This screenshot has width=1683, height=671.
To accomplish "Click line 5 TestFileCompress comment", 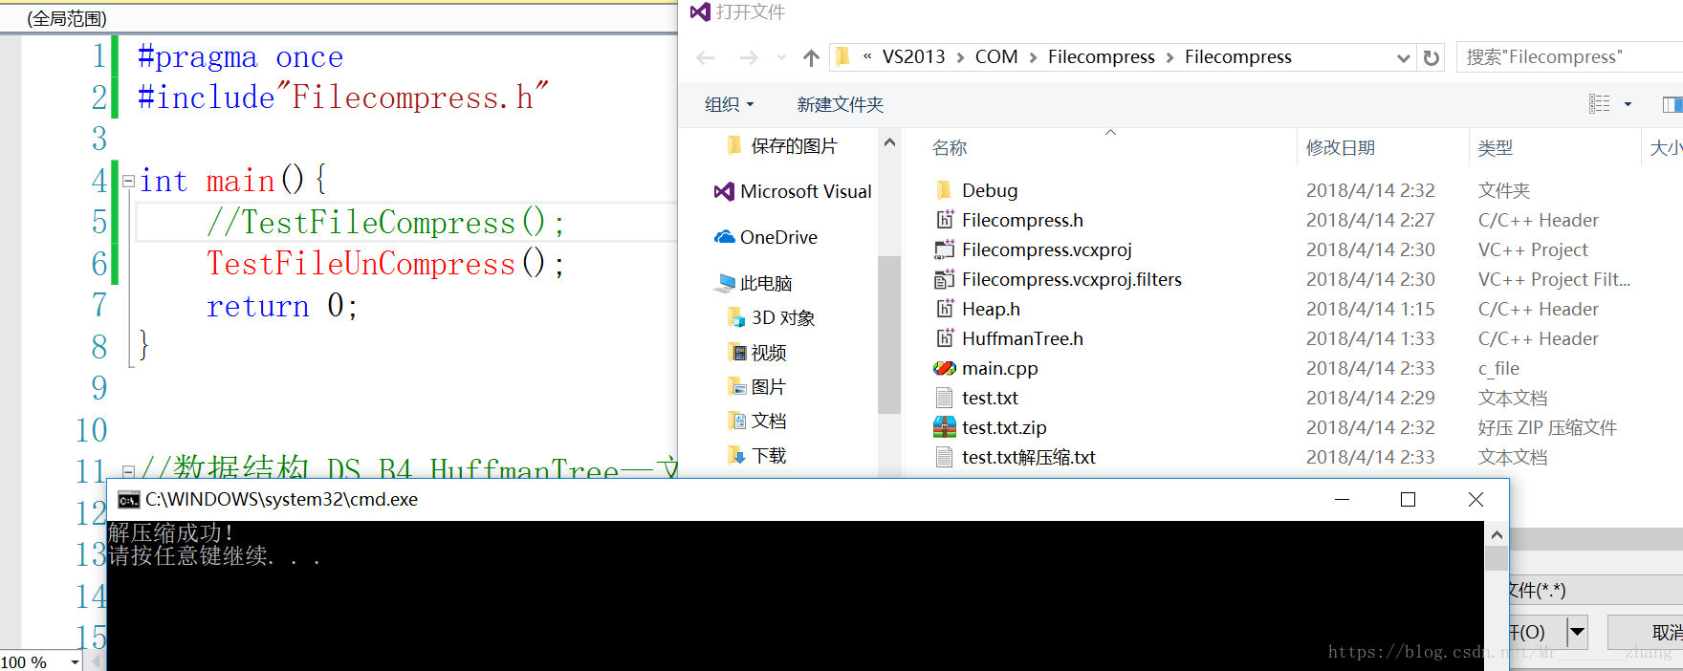I will [x=385, y=223].
